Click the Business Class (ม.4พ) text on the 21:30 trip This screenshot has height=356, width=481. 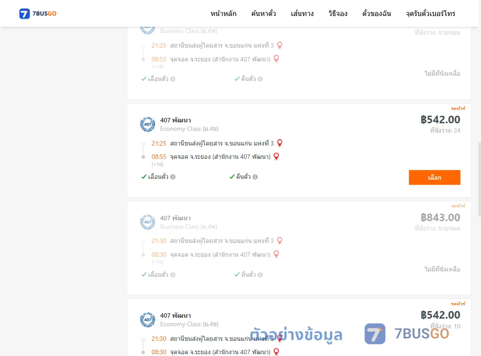189,227
